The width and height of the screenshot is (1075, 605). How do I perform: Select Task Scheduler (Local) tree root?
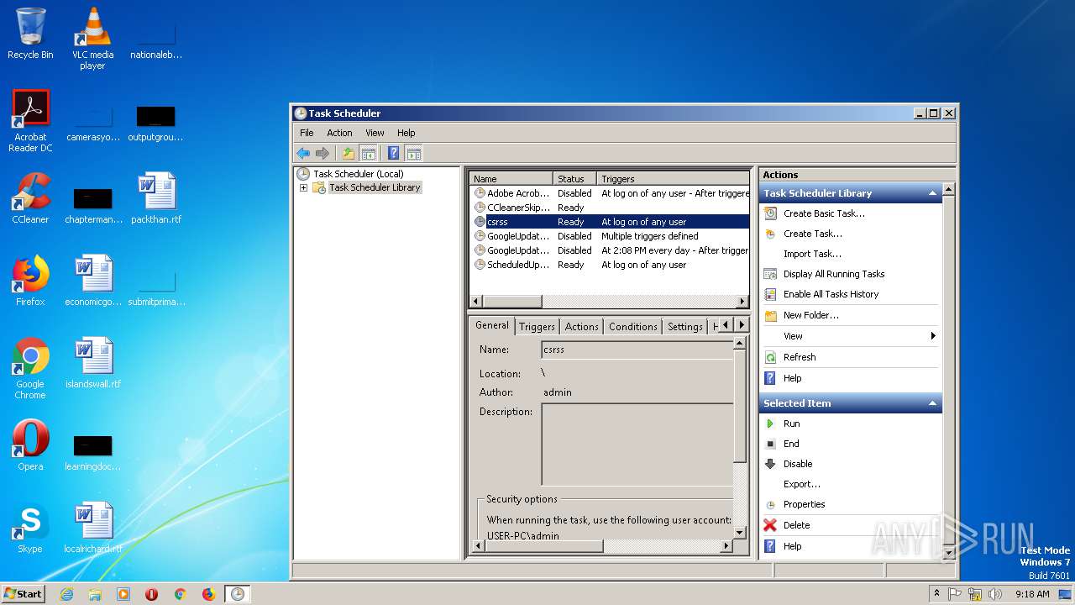point(358,174)
